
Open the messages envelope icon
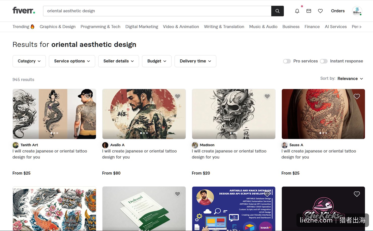click(x=309, y=11)
